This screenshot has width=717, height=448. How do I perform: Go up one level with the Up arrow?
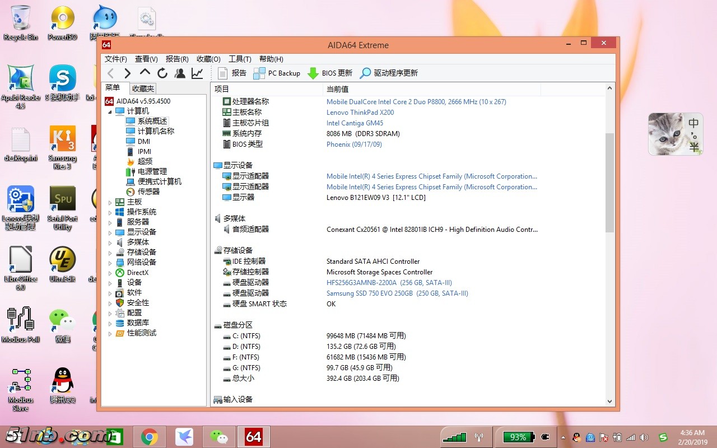[x=145, y=73]
